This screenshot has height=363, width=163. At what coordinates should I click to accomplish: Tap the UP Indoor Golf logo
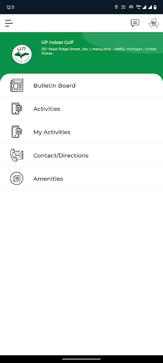coord(22,54)
